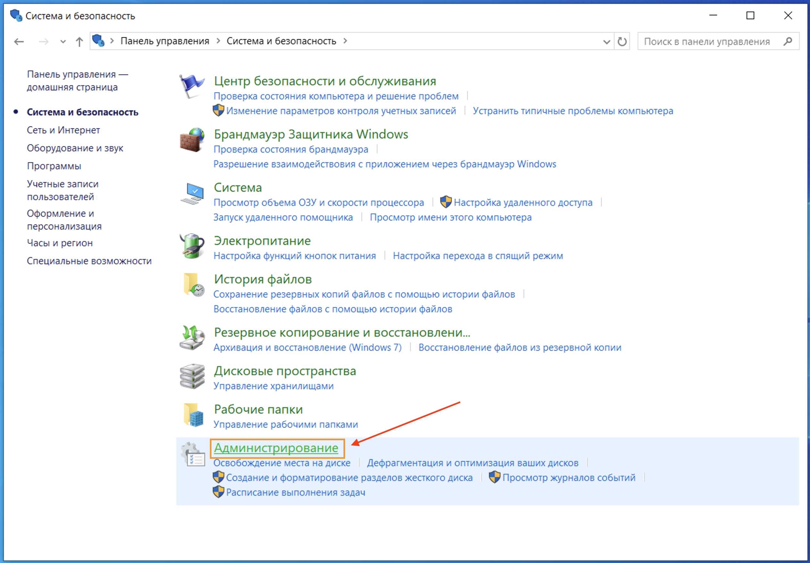
Task: Click the control panel icon in address bar
Action: coord(98,41)
